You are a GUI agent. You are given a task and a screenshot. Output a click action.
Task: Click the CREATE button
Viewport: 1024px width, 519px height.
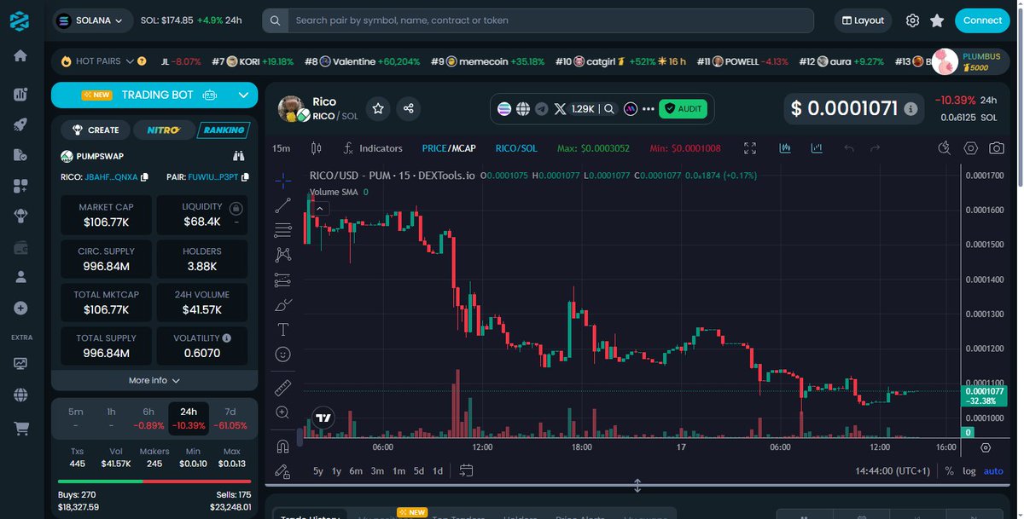click(x=96, y=130)
